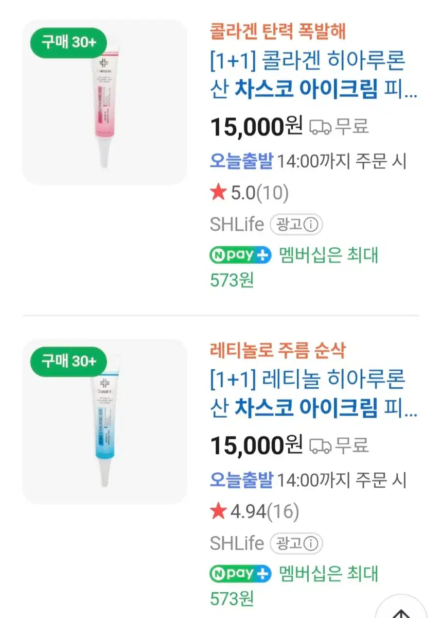Tap the ad info icon on second listing
The width and height of the screenshot is (441, 618).
click(x=311, y=544)
